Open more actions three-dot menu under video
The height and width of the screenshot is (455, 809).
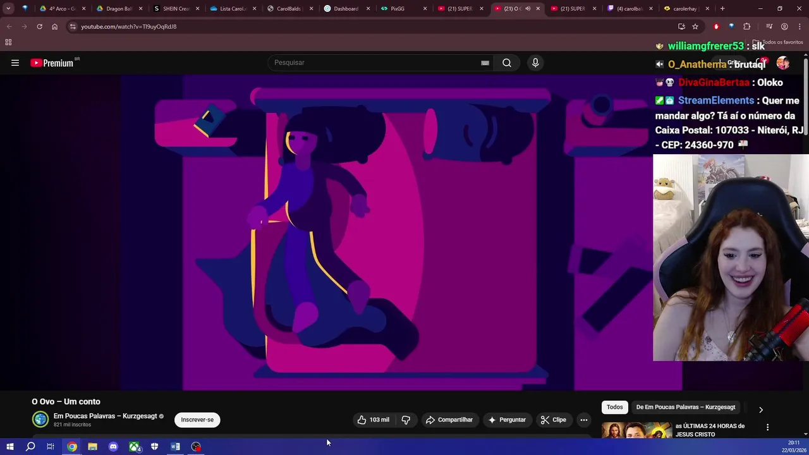pyautogui.click(x=584, y=420)
